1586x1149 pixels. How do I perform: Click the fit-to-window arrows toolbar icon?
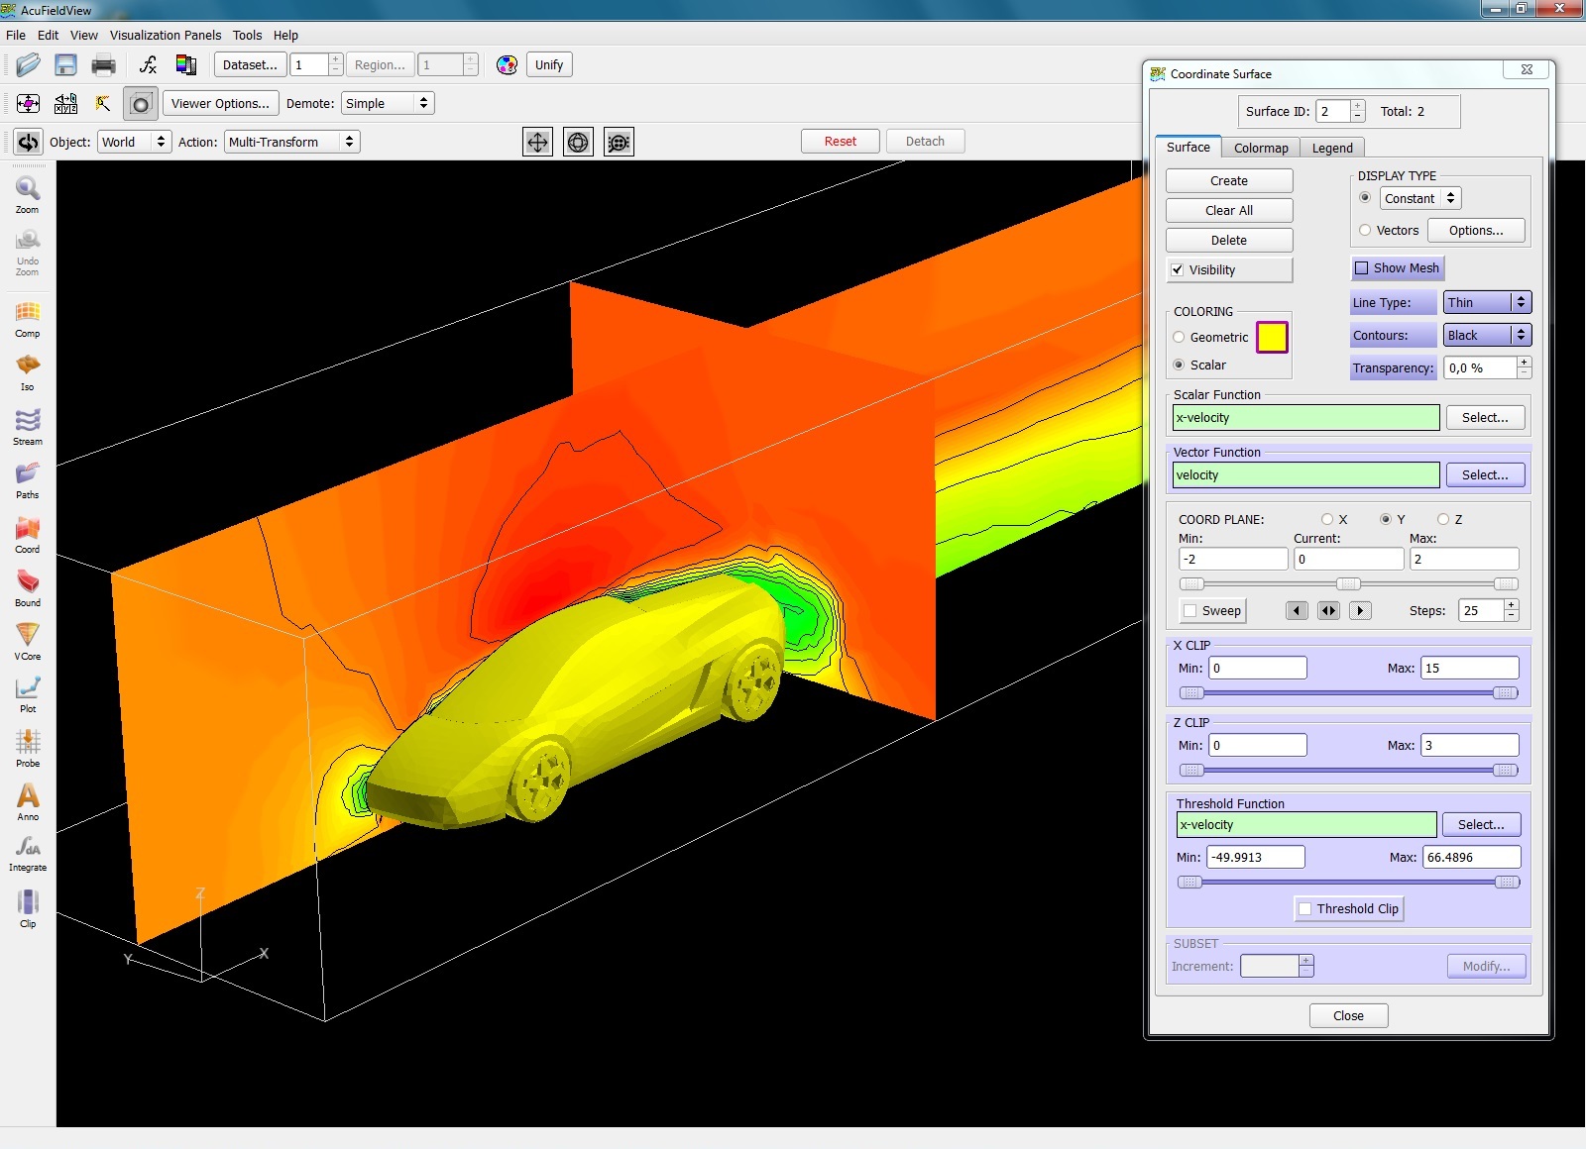(x=28, y=104)
